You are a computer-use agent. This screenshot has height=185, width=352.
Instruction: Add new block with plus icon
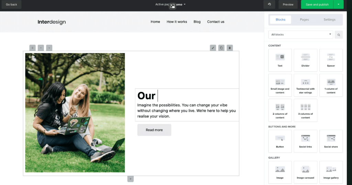(131, 179)
